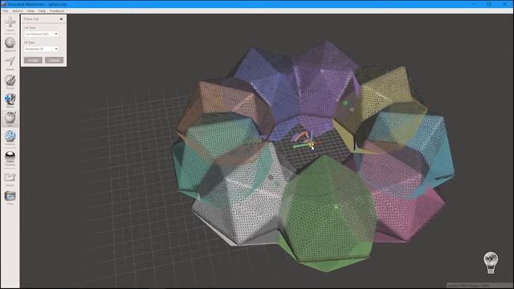Open the Feedback menu
This screenshot has width=514, height=289.
tap(57, 10)
